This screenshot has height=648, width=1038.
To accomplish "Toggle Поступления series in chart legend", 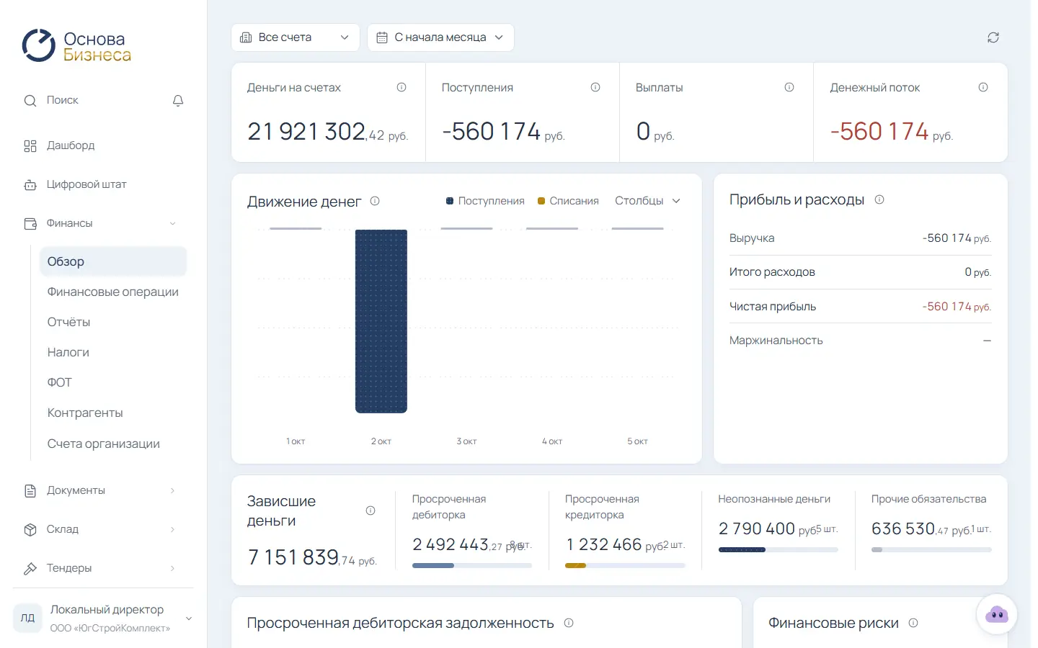I will (485, 201).
